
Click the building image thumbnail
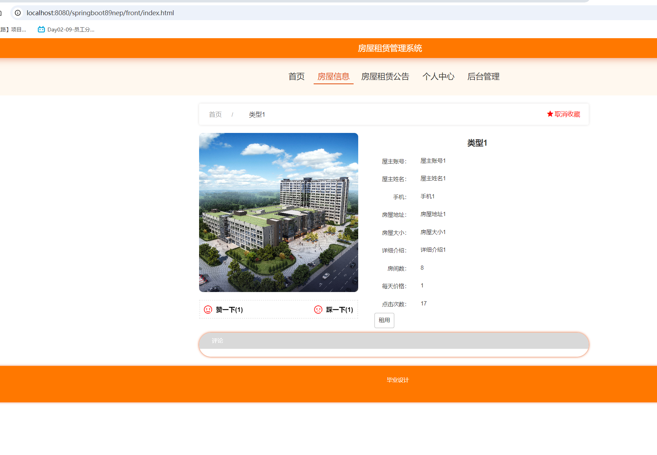pyautogui.click(x=278, y=212)
